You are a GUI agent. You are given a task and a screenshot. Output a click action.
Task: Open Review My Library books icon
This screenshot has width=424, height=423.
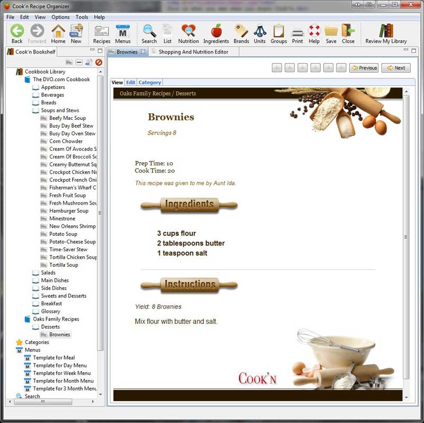tap(386, 33)
